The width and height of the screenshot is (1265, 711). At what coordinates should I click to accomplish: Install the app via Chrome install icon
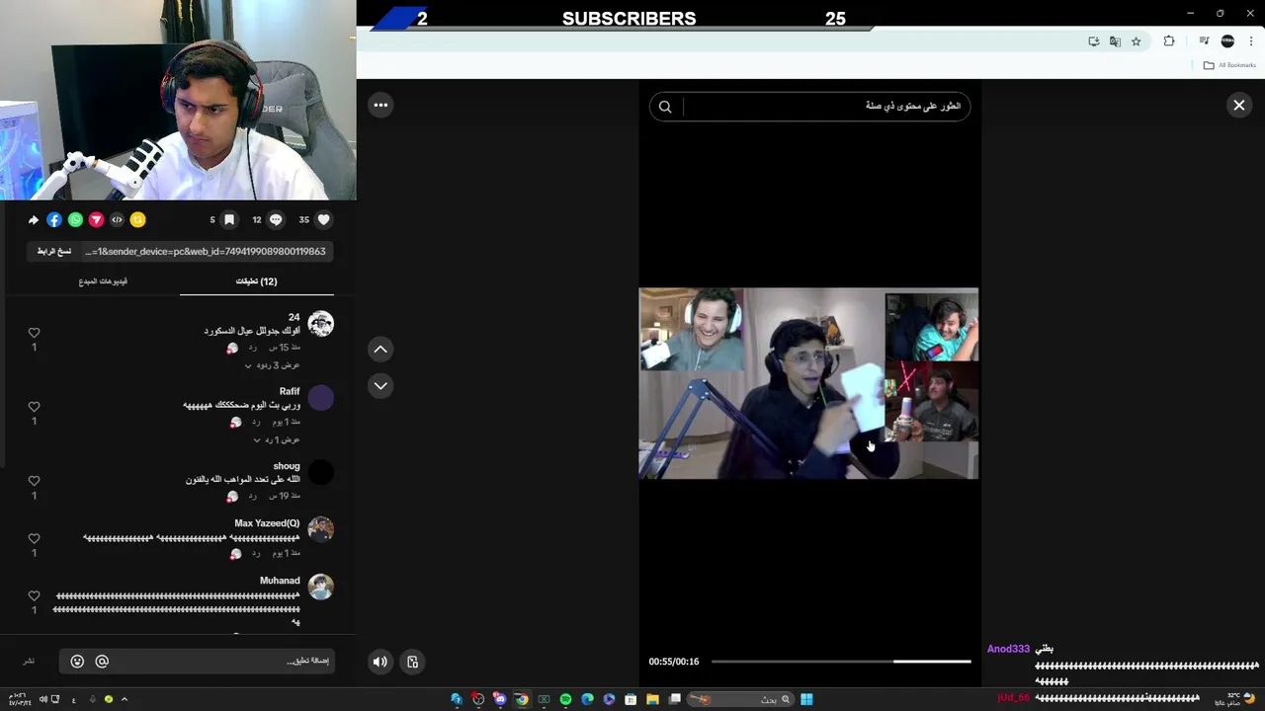[1093, 41]
